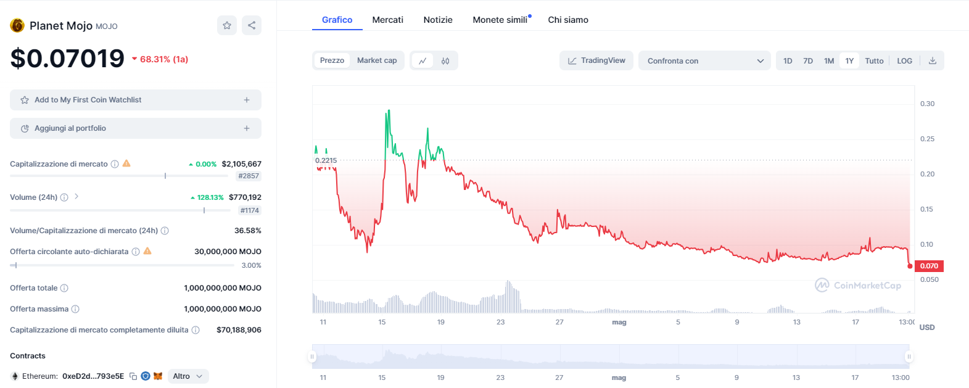Download chart data icon

click(x=933, y=61)
